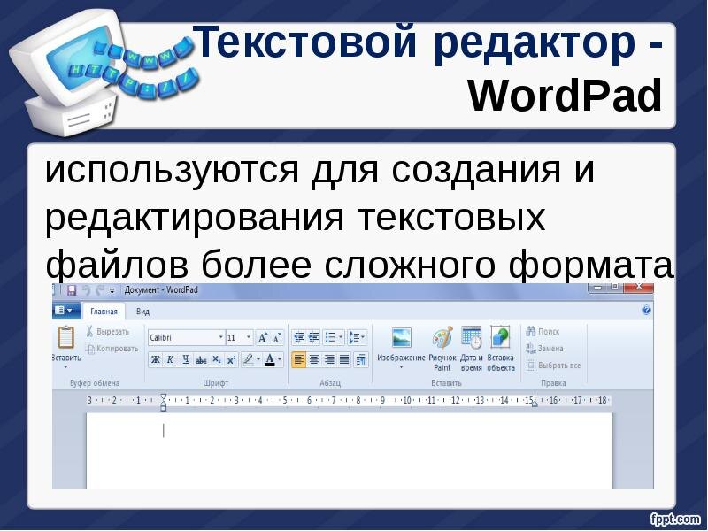This screenshot has height=531, width=708.
Task: Click the font color A button
Action: 270,359
